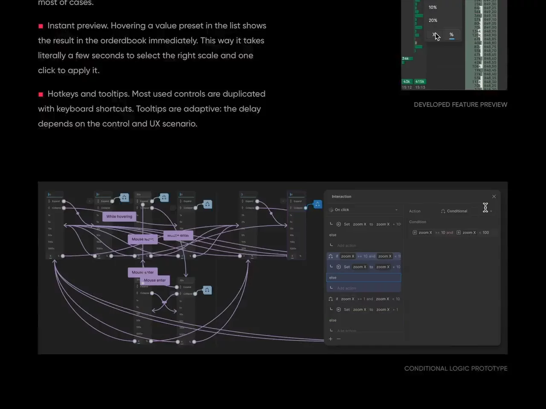Click the 'Hotkeys and tooltips' paragraph
Viewport: 546px width, 409px height.
click(152, 109)
